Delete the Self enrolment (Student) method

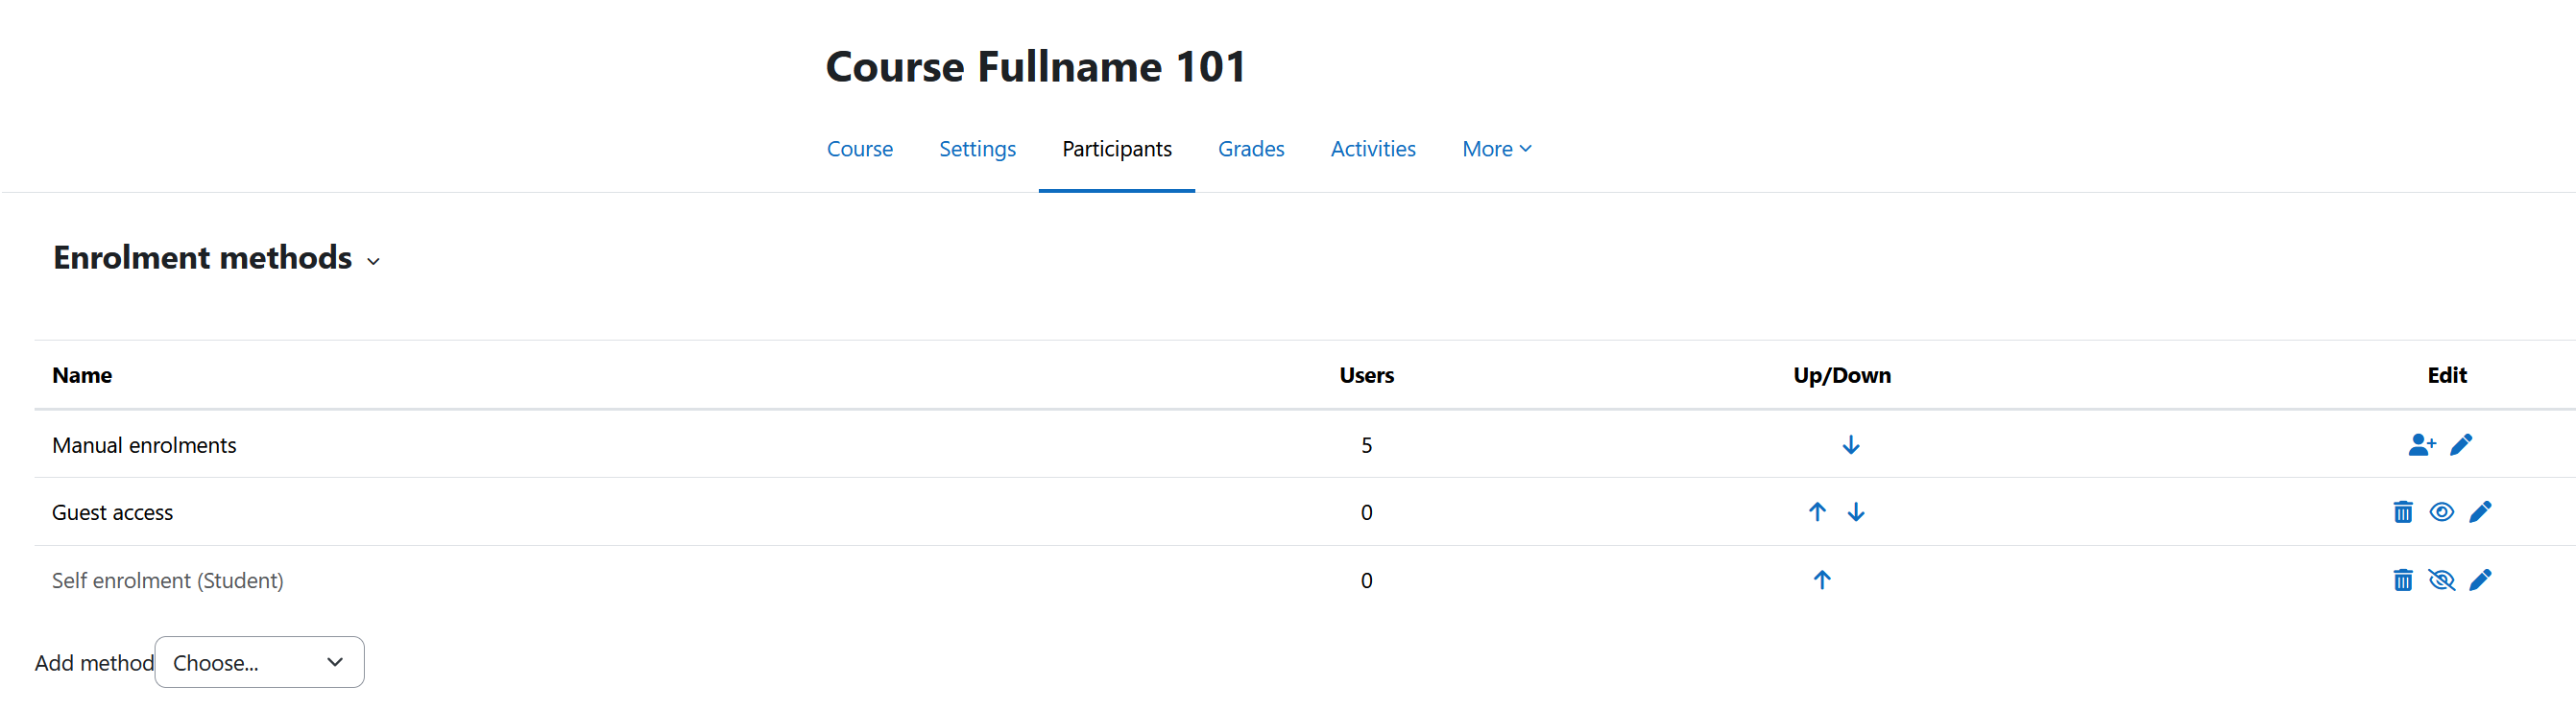click(2403, 580)
